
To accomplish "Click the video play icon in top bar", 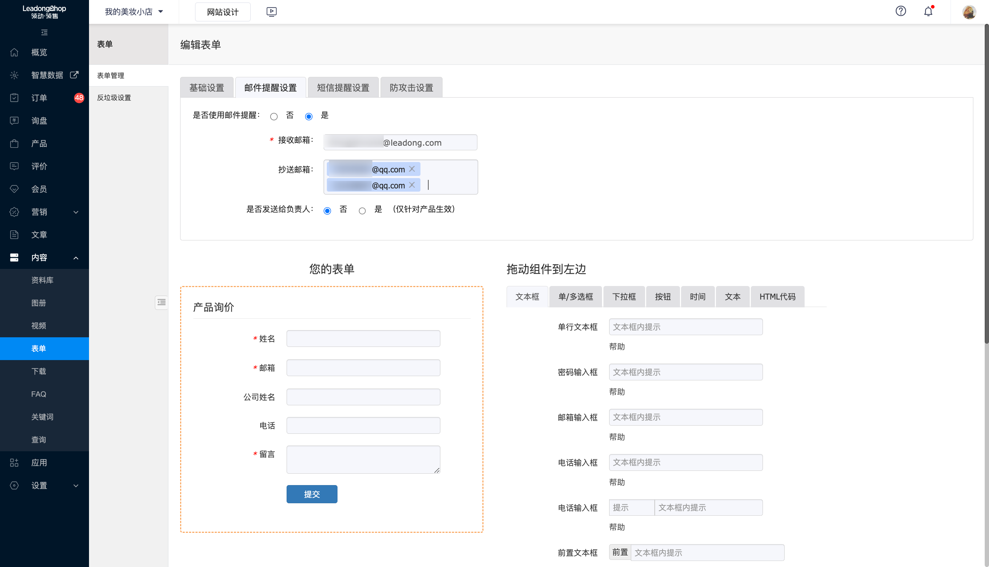I will [x=271, y=12].
